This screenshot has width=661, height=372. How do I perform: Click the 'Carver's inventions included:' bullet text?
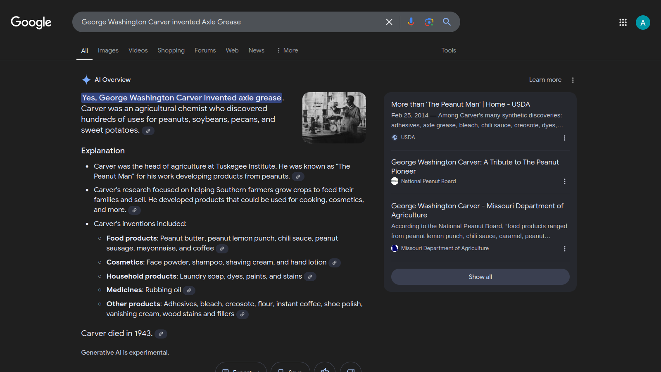pyautogui.click(x=140, y=224)
